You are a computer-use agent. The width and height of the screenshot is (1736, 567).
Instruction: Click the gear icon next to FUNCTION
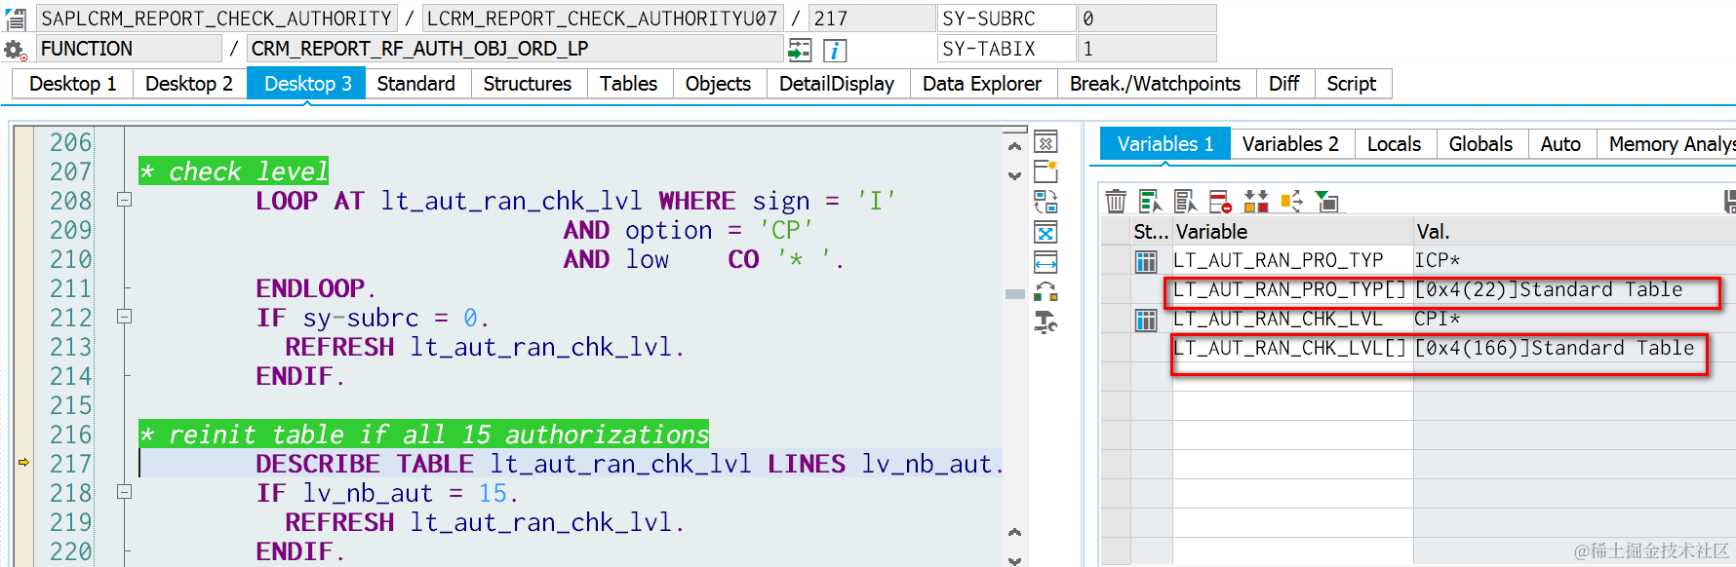tap(15, 49)
